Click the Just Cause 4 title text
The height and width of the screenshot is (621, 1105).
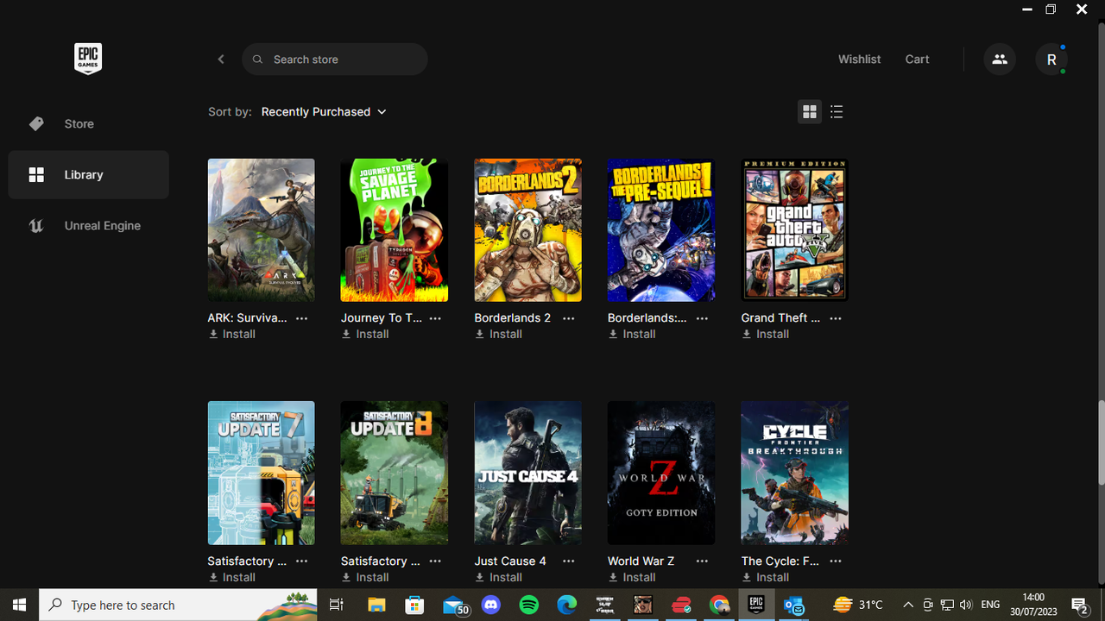[x=510, y=561]
